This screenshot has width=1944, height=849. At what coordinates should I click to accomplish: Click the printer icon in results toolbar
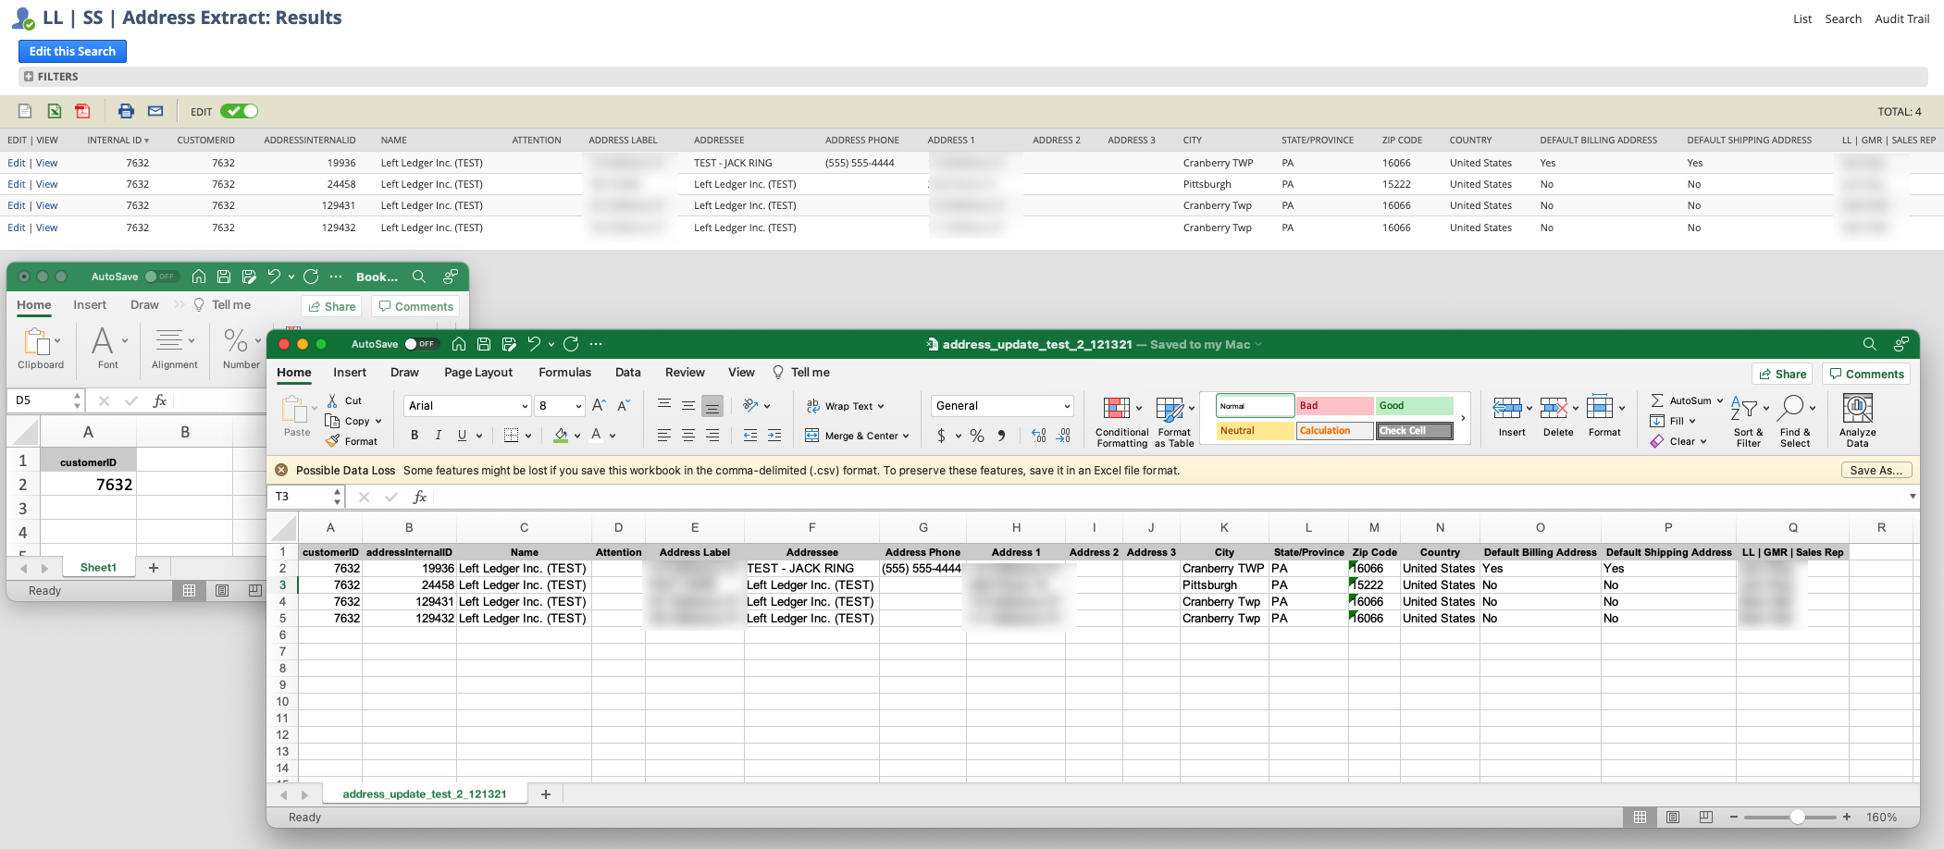(126, 111)
